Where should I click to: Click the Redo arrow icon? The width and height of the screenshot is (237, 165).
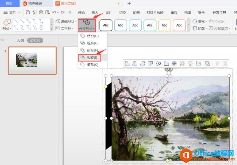(x=63, y=12)
